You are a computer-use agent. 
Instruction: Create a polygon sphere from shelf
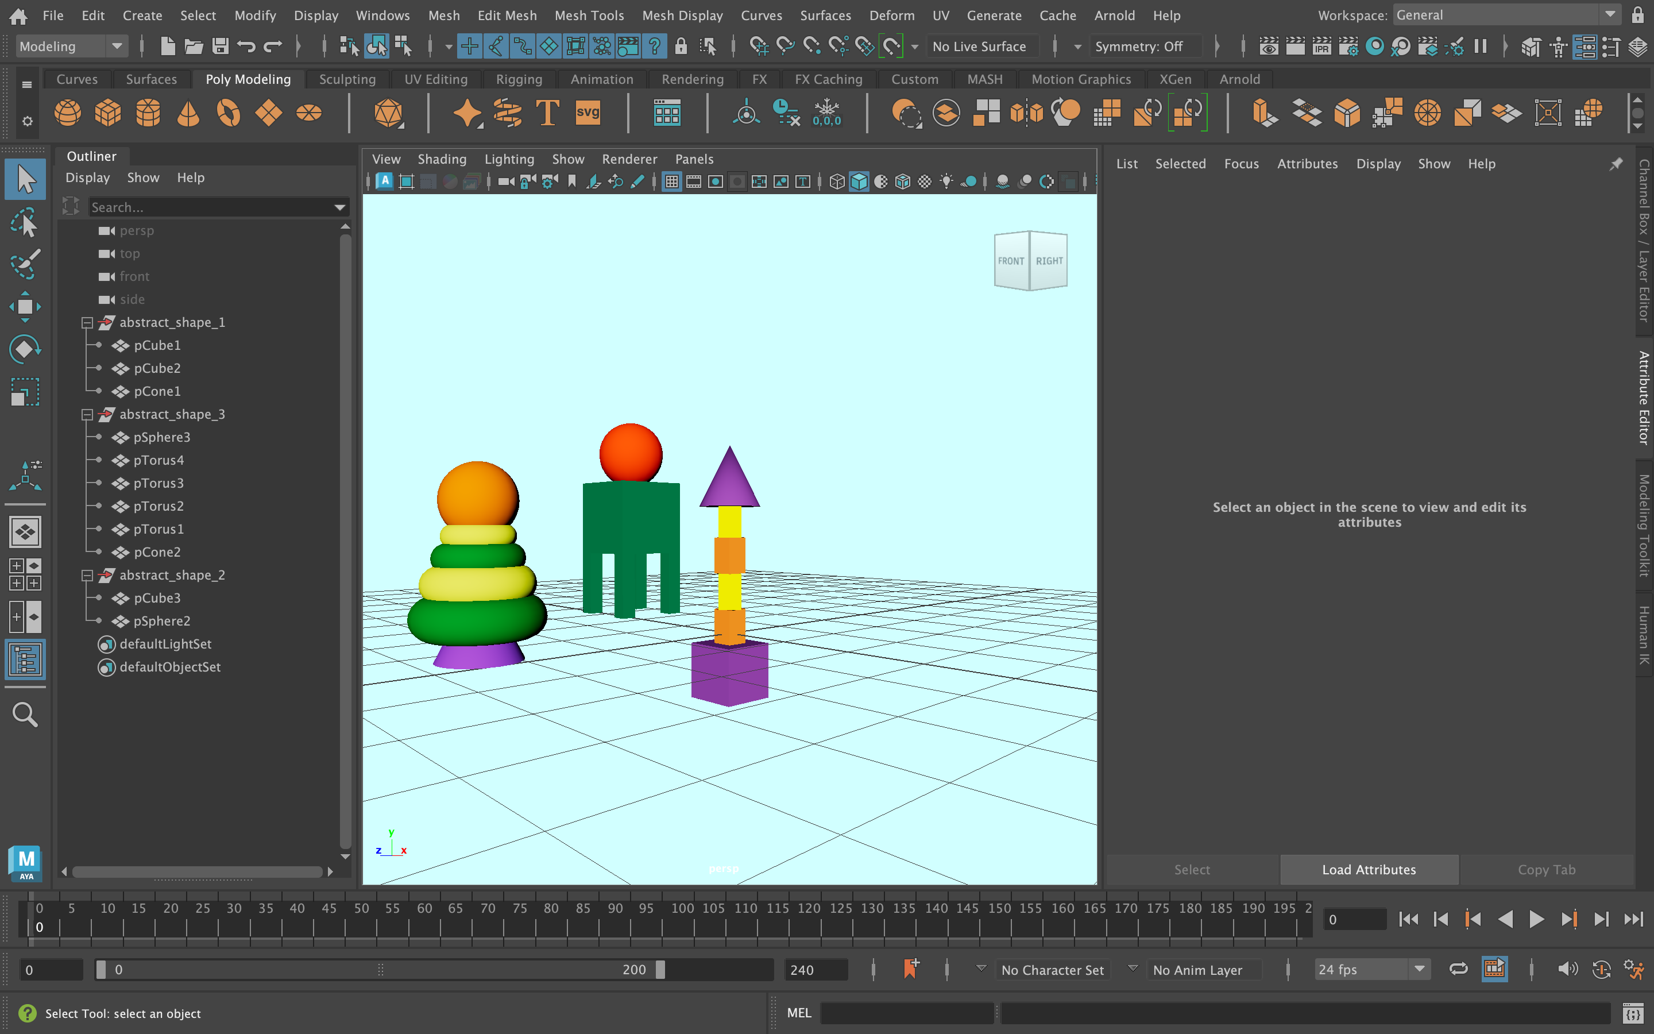pyautogui.click(x=68, y=113)
